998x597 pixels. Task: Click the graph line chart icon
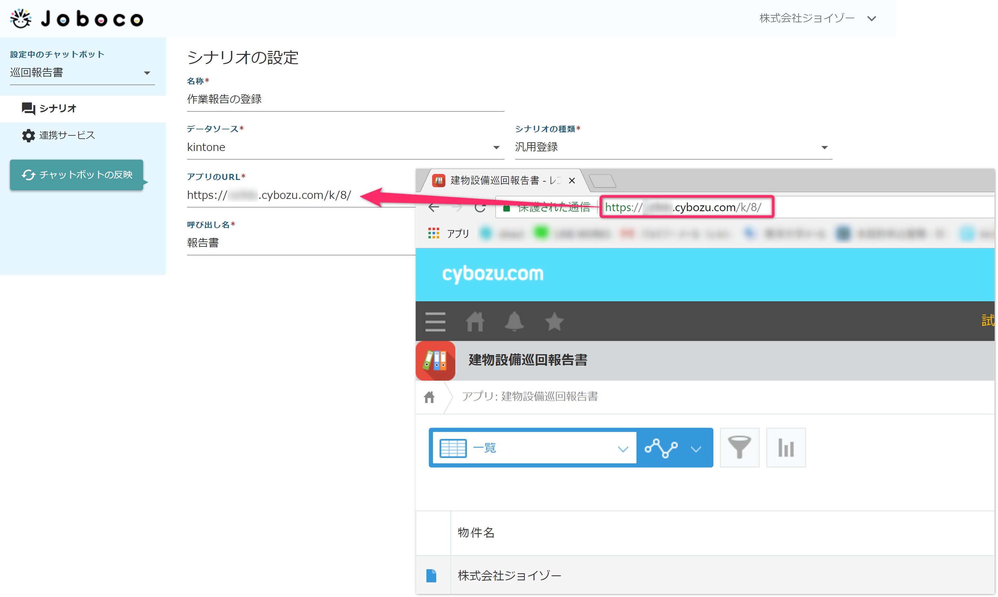pos(661,448)
